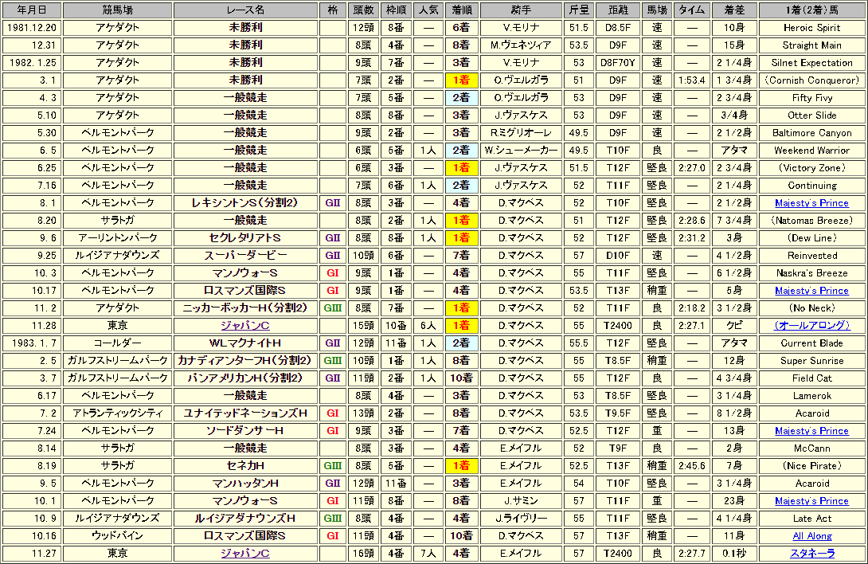
Task: Select the margin cell 0.1秒
Action: (x=734, y=554)
